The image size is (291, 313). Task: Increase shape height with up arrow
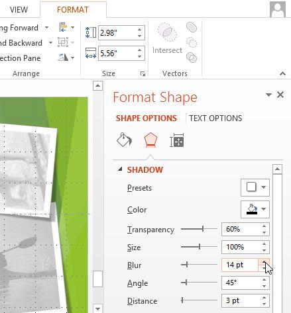139,30
